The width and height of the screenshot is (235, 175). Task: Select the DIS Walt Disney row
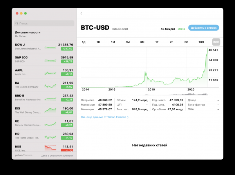click(44, 110)
